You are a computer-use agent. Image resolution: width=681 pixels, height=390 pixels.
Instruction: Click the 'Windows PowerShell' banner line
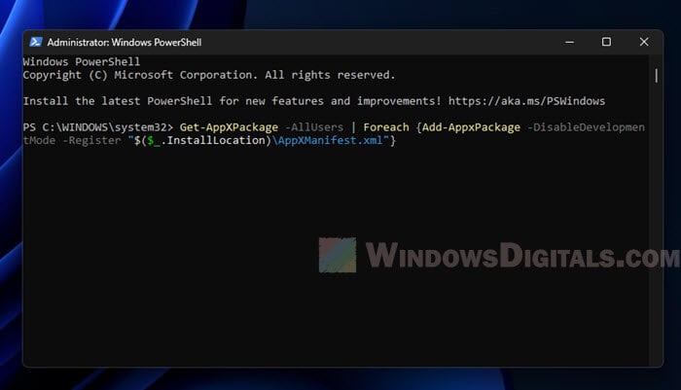coord(82,61)
